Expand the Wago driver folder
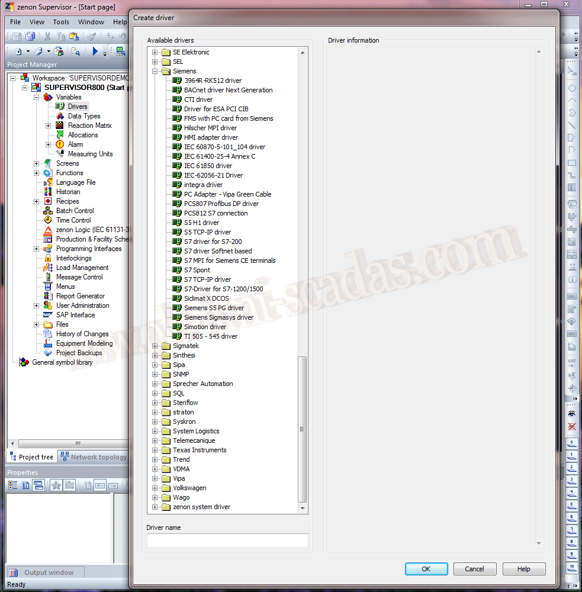582x592 pixels. click(x=155, y=497)
